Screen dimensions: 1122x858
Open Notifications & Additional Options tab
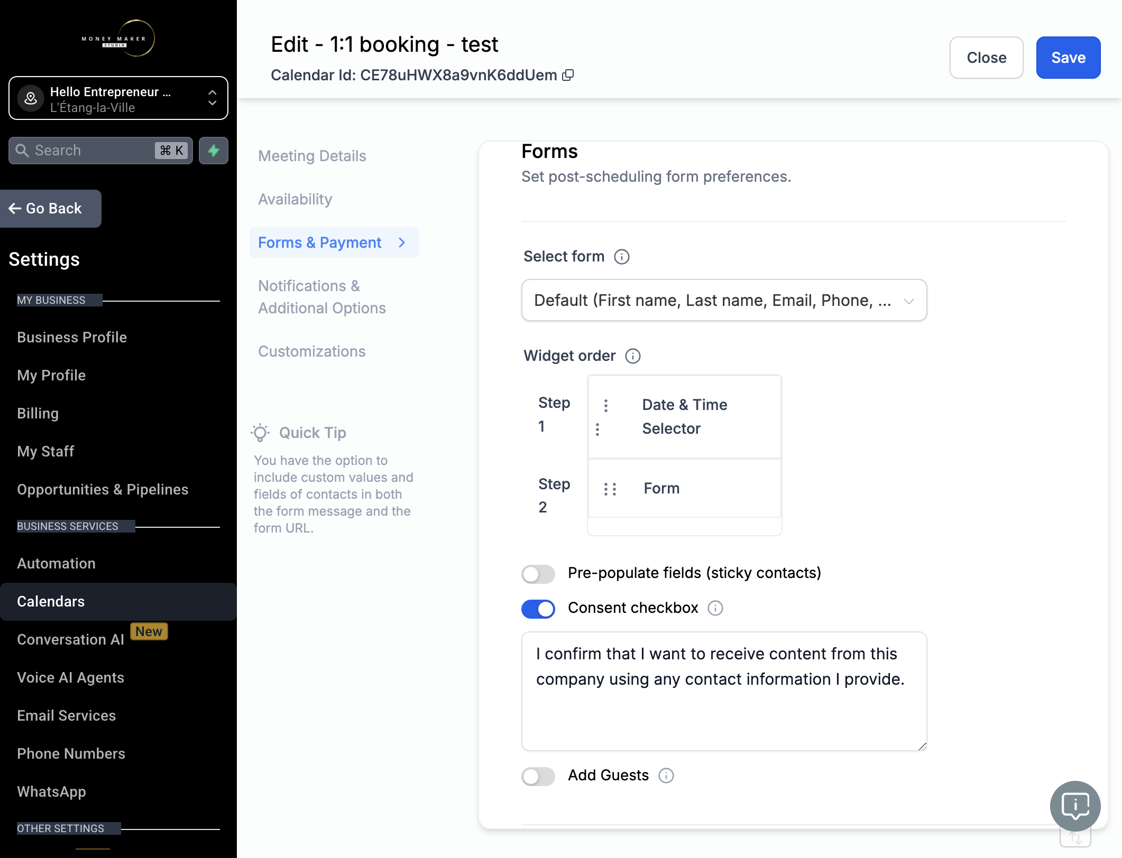[x=322, y=297]
